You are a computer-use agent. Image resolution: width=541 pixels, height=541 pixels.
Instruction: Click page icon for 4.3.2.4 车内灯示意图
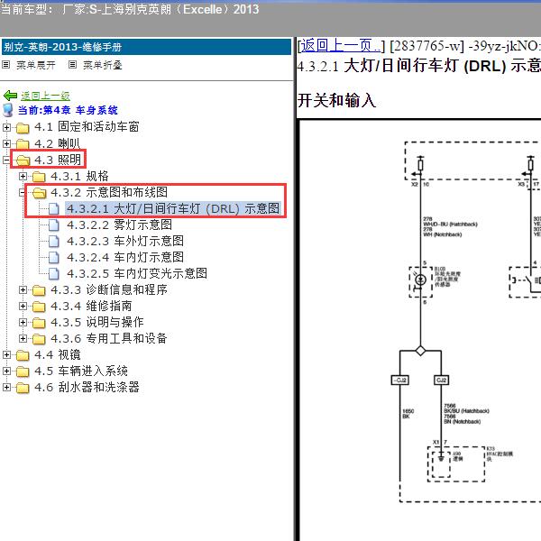(x=53, y=257)
